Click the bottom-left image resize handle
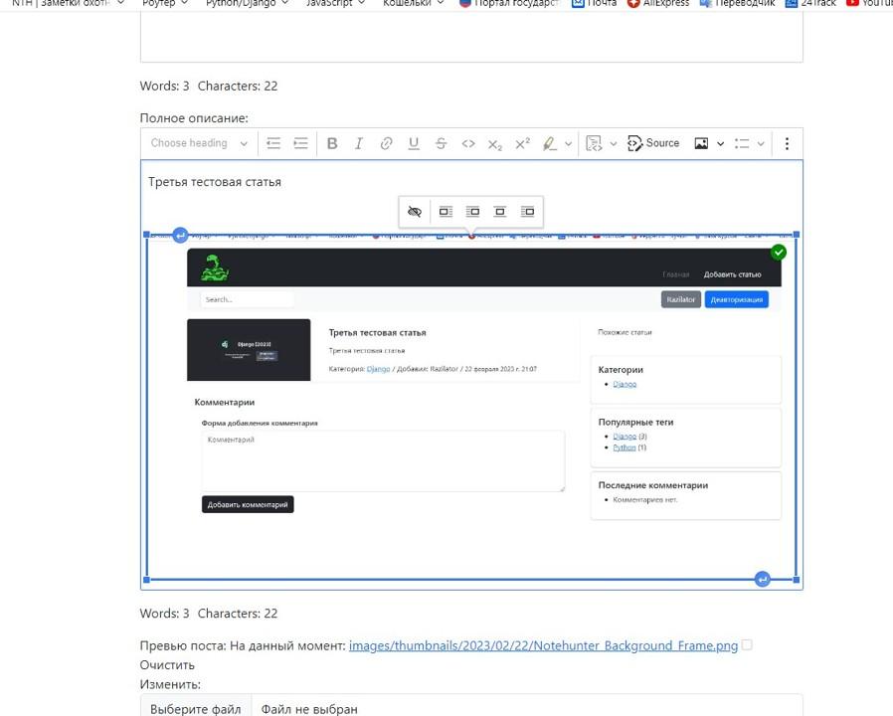Screen dimensions: 893x716 click(147, 580)
